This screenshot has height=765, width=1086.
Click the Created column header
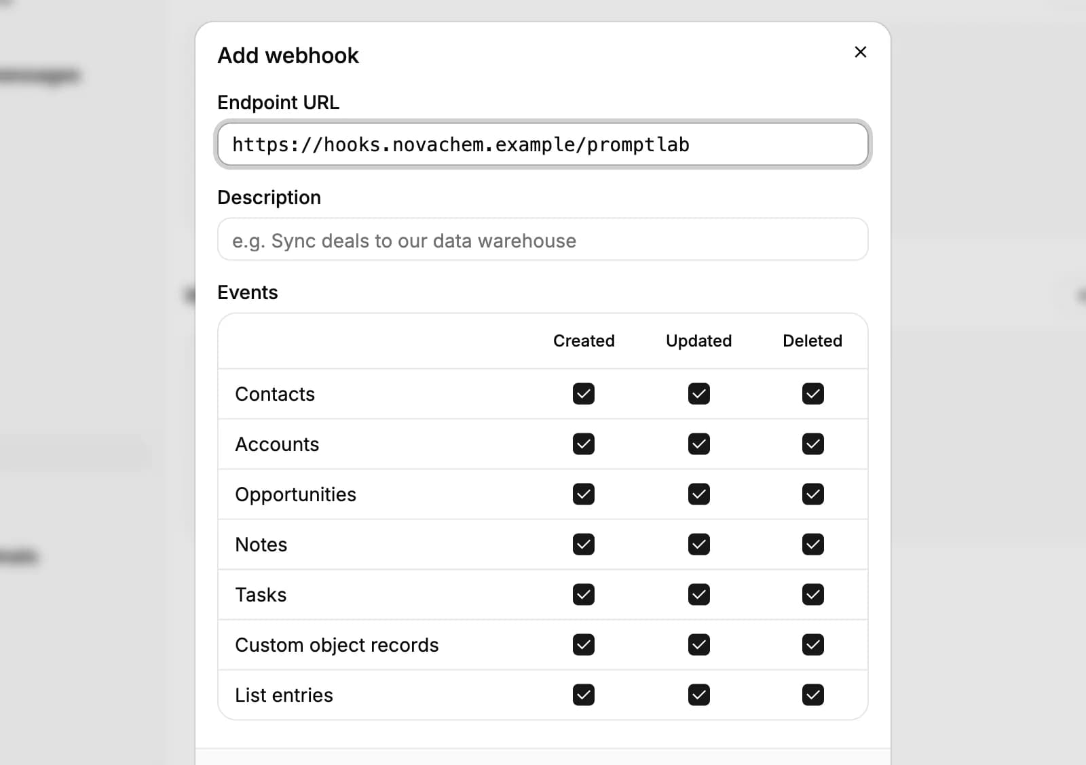click(584, 341)
